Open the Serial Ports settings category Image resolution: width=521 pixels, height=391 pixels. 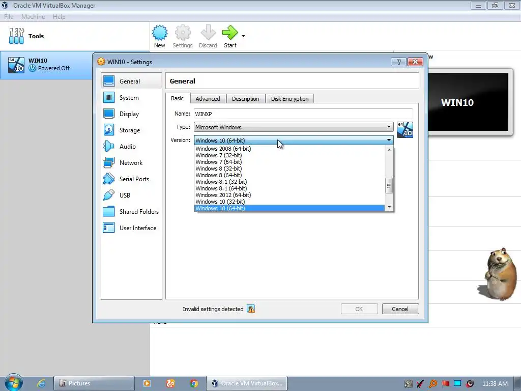tap(131, 179)
